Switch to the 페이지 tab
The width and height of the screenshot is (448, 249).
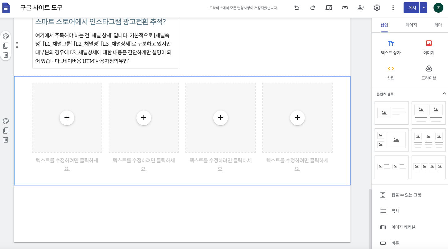[411, 25]
